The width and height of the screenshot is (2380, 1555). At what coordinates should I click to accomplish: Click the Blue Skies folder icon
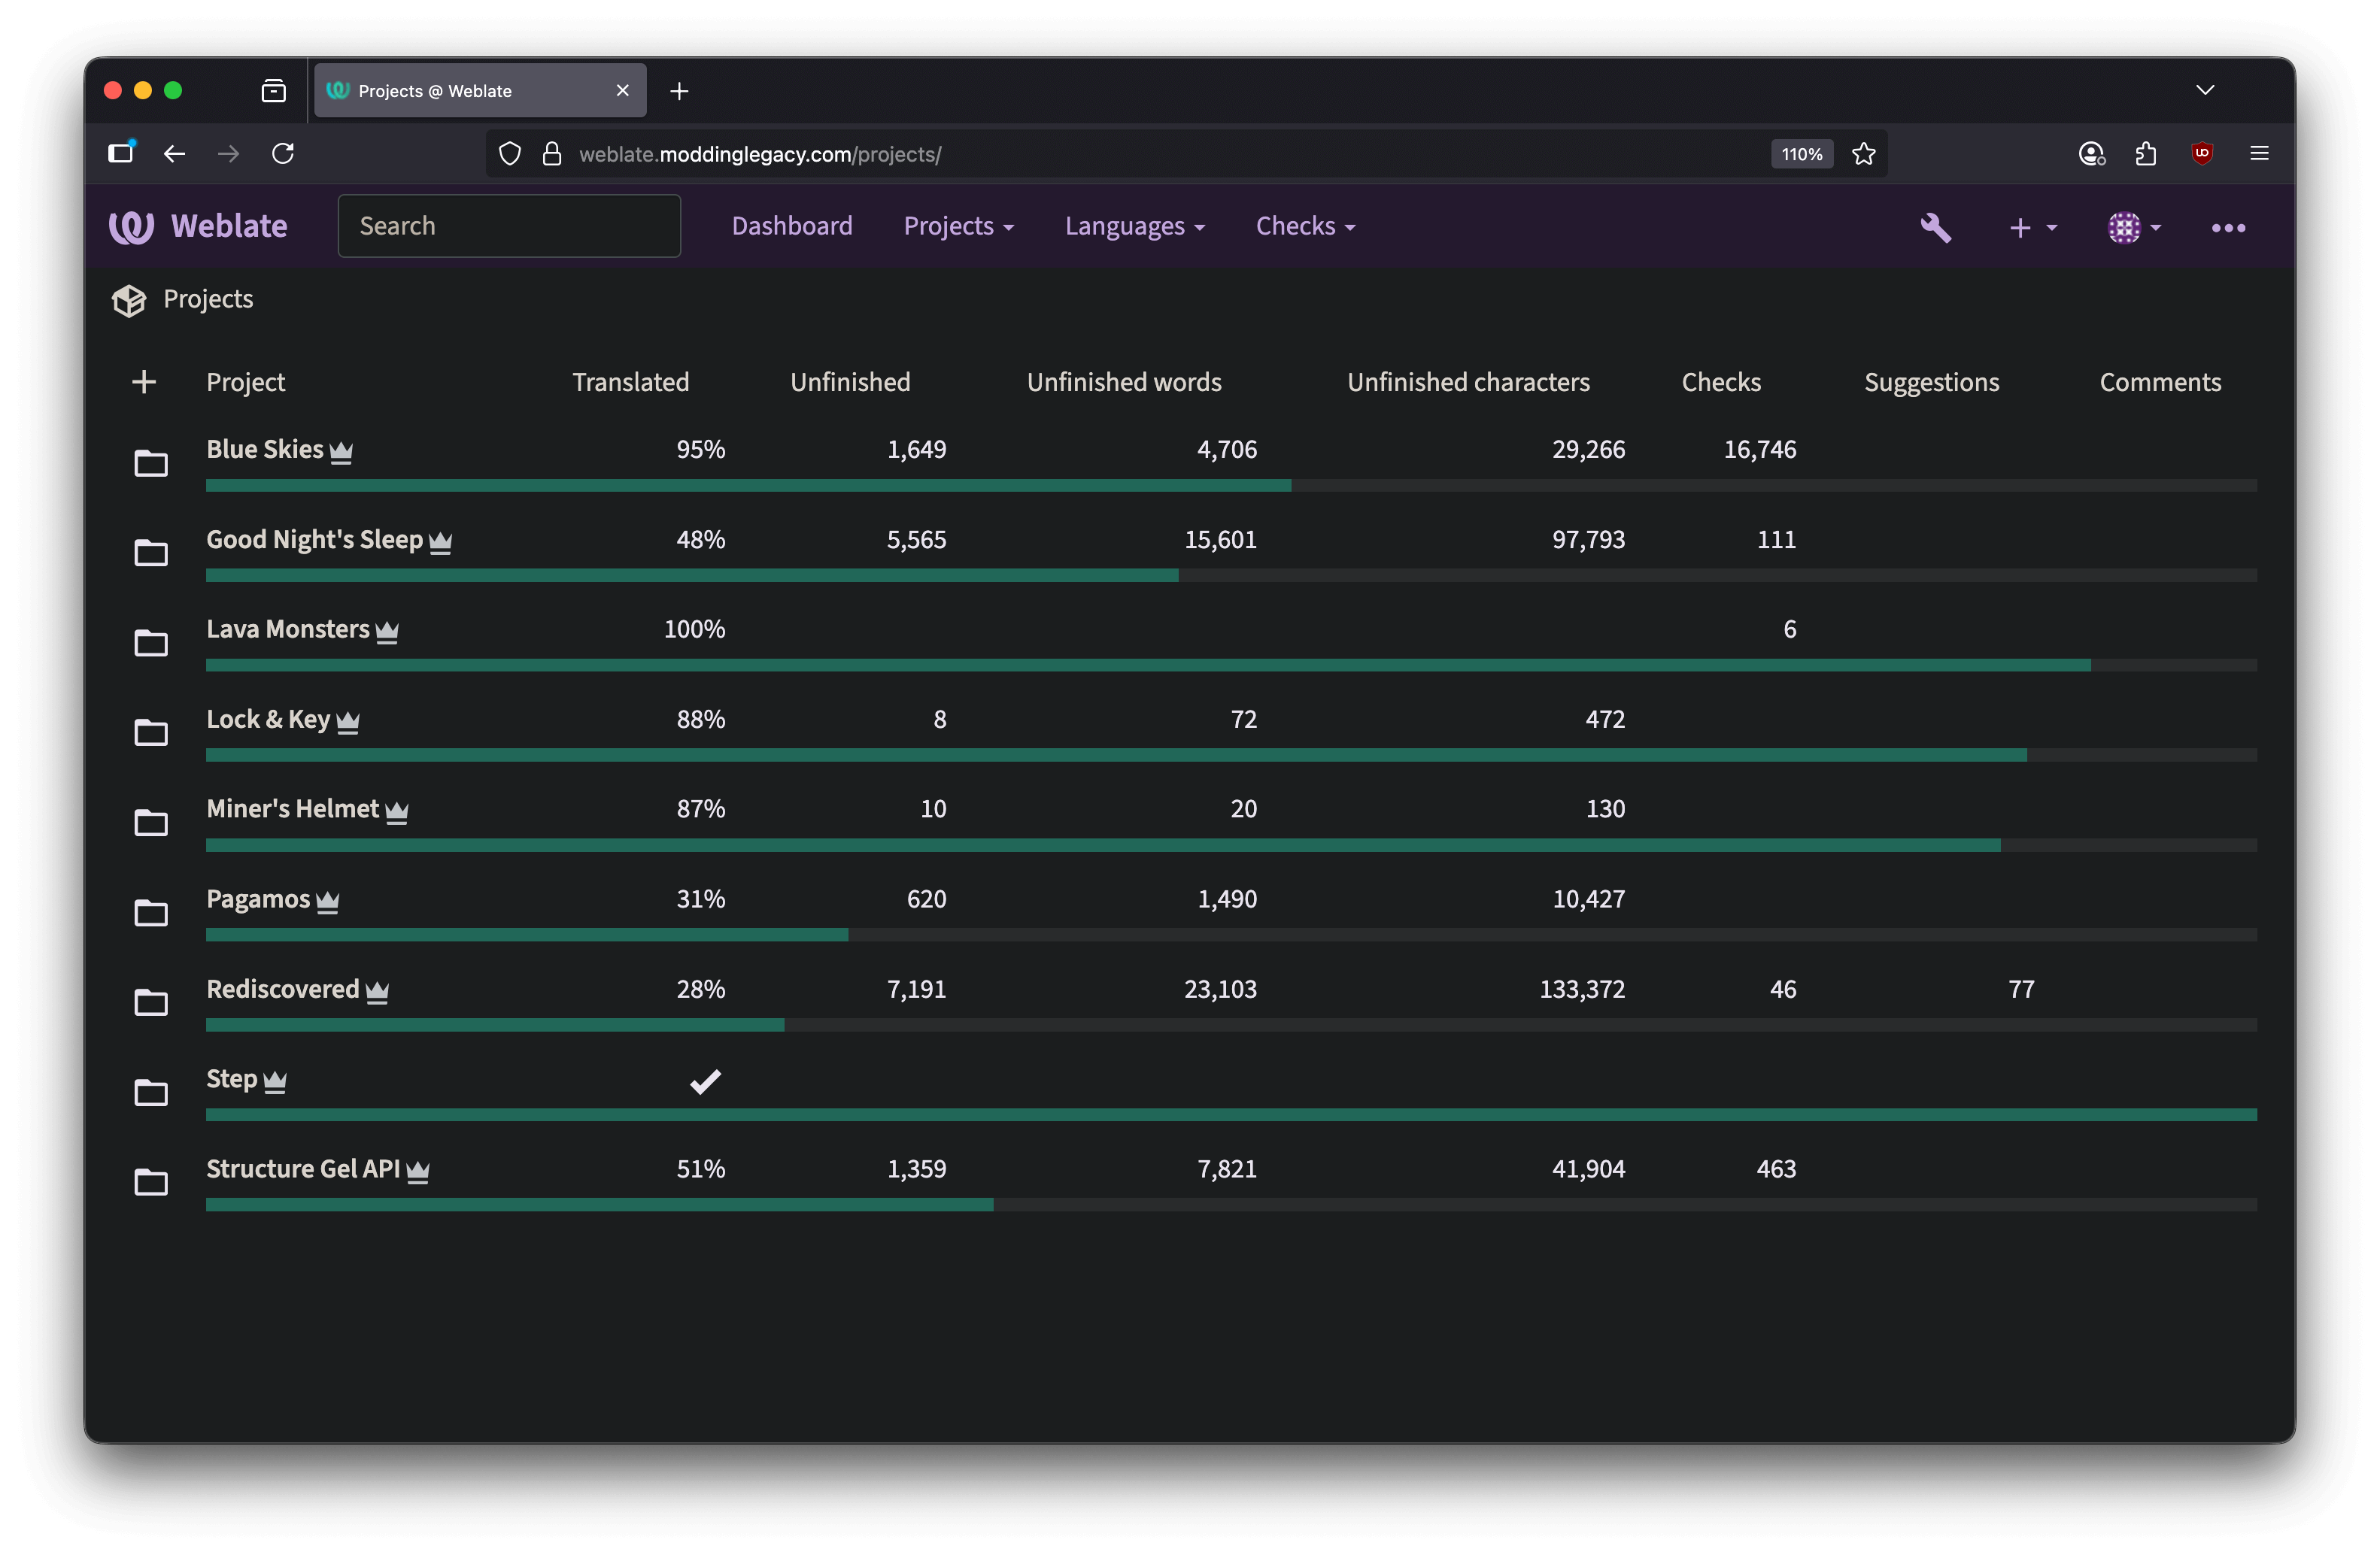151,462
